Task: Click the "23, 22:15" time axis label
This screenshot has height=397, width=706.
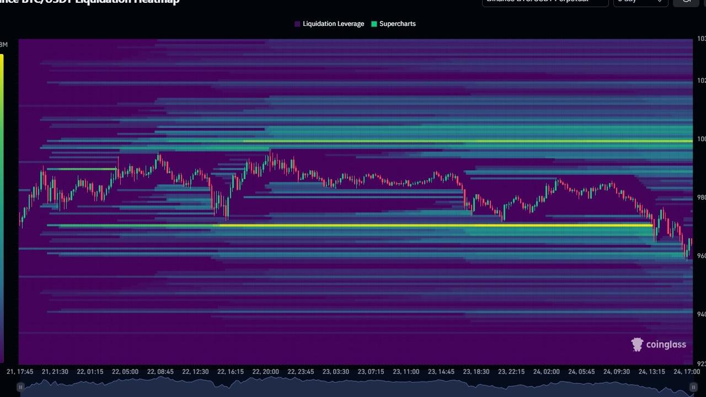Action: point(511,372)
